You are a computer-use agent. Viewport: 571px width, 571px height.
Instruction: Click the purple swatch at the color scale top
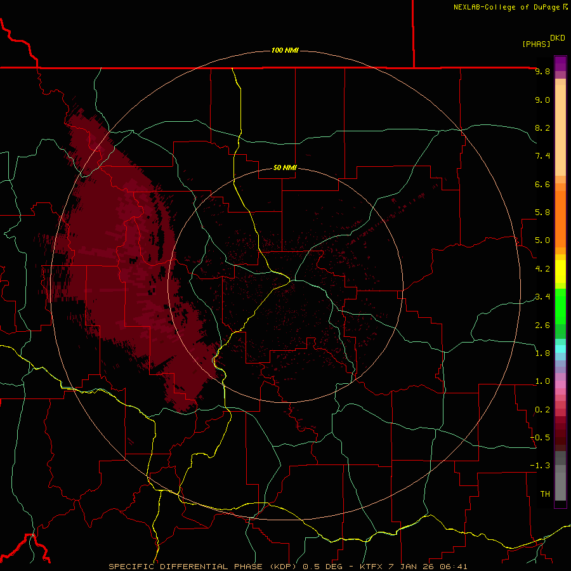(560, 63)
